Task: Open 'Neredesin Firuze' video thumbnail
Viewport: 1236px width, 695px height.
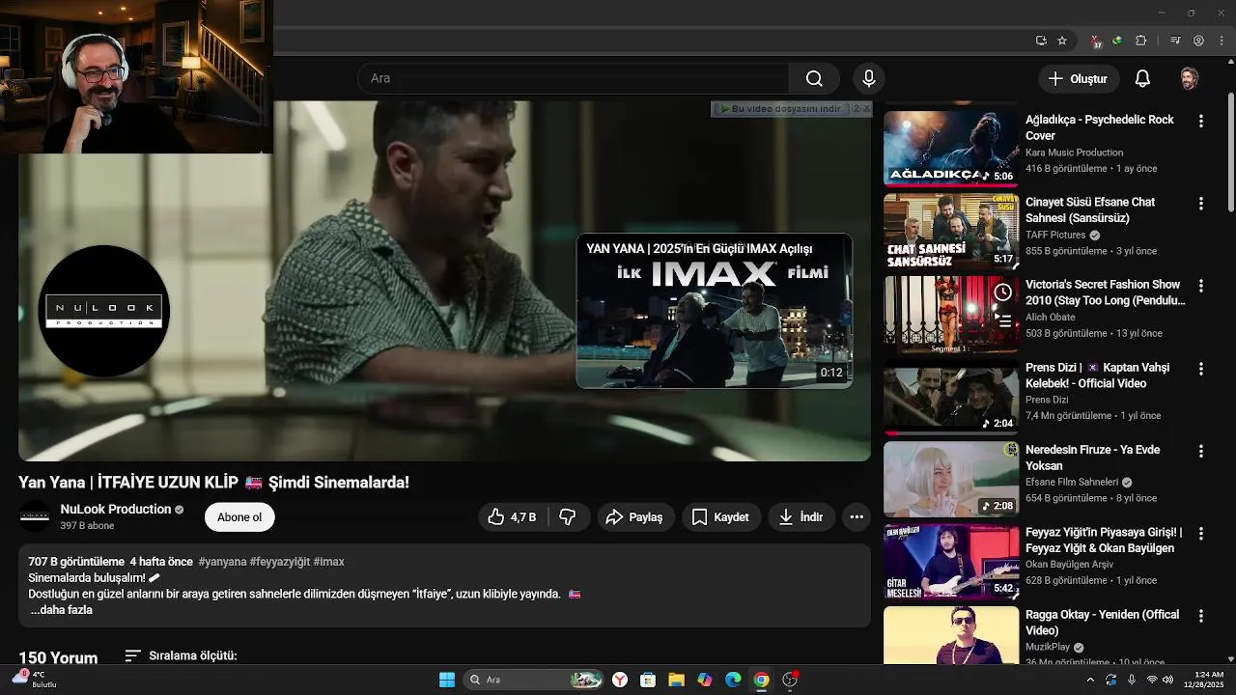Action: coord(951,479)
